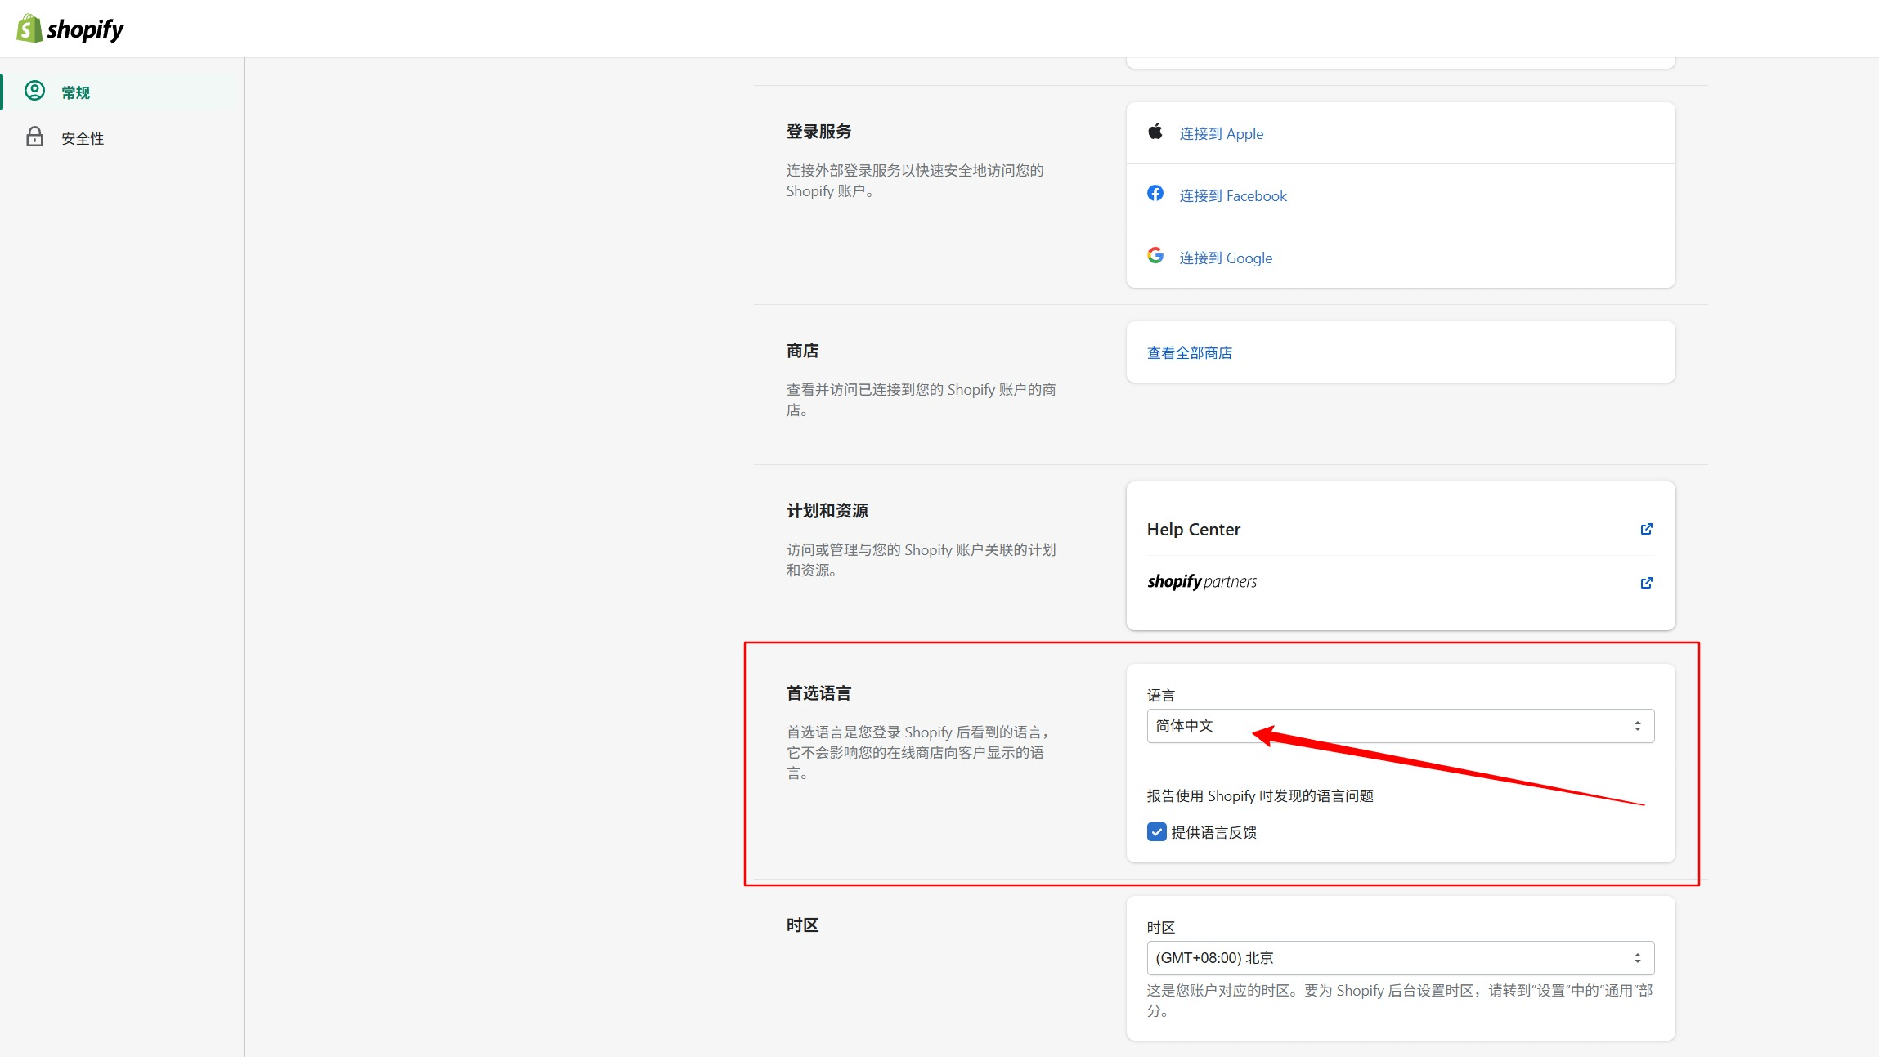
Task: Open Shopify Partners external link icon
Action: click(1646, 583)
